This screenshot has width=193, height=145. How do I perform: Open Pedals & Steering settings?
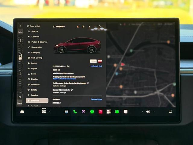pos(38,42)
